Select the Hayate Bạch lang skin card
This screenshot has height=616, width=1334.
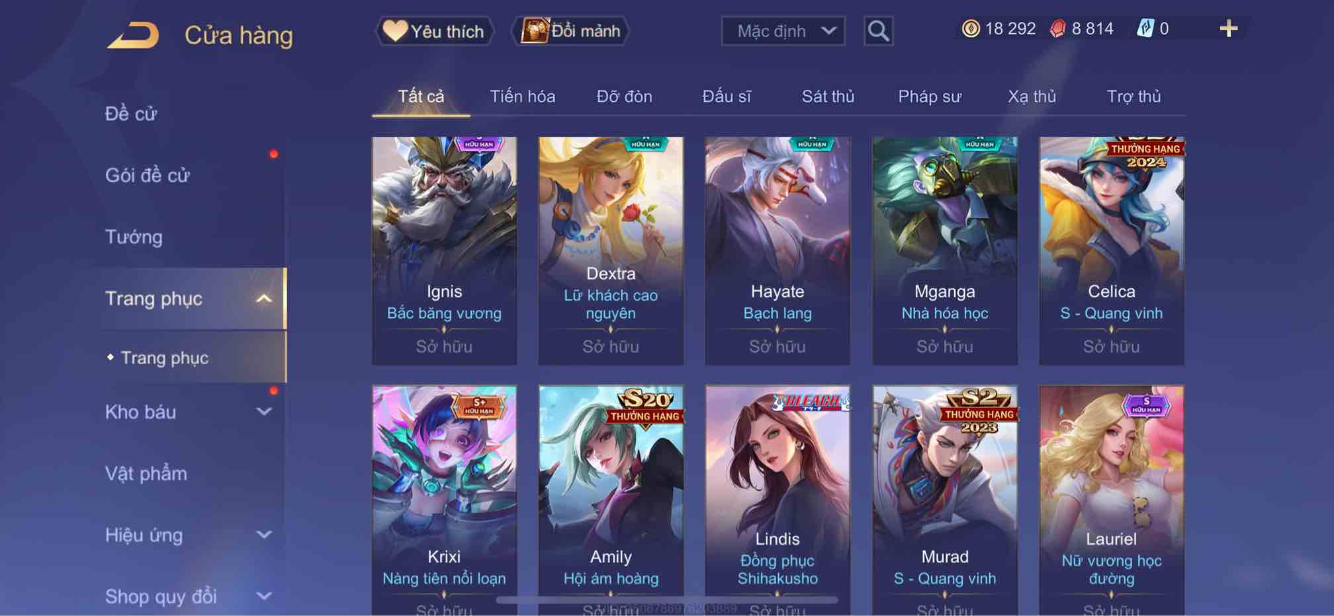778,250
